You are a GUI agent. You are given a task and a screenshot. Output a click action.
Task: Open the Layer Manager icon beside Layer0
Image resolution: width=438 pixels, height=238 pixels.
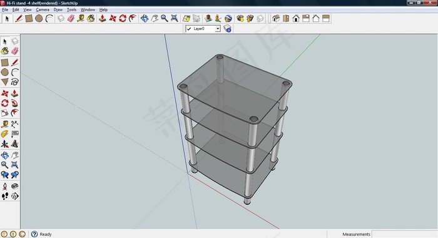tap(227, 29)
